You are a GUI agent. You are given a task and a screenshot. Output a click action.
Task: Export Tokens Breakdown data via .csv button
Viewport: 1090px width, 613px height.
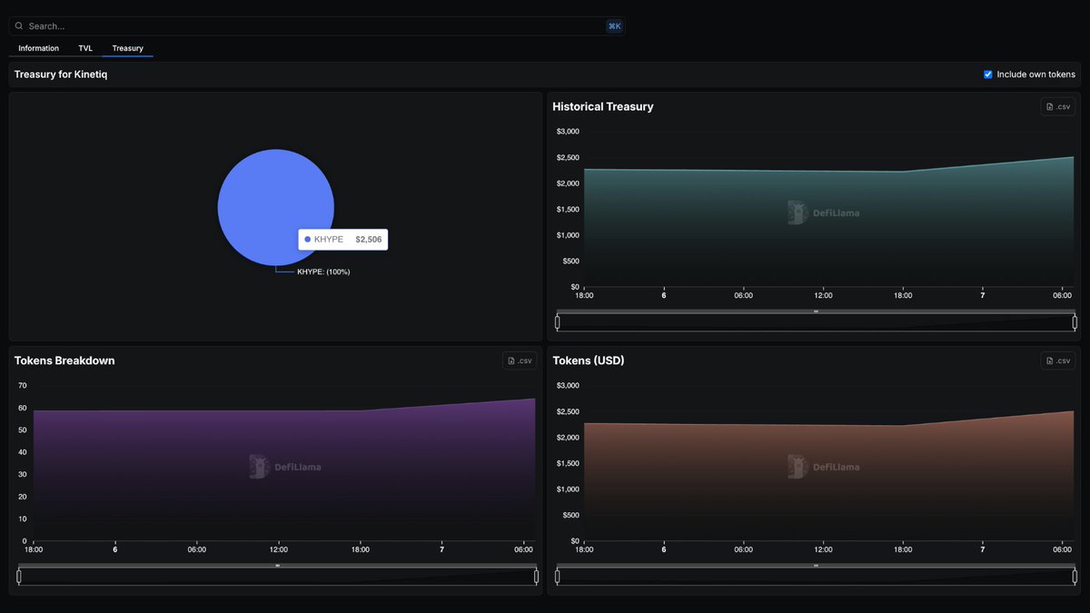click(520, 361)
